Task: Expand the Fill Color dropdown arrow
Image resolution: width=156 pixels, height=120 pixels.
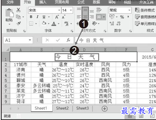Action: (49, 24)
